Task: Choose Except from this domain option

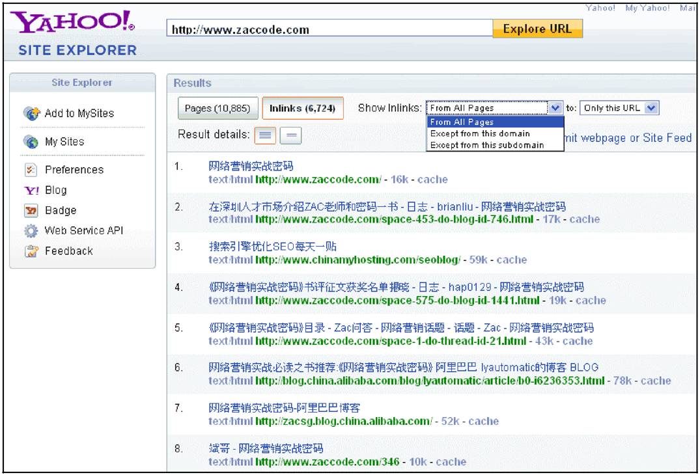Action: click(x=495, y=133)
